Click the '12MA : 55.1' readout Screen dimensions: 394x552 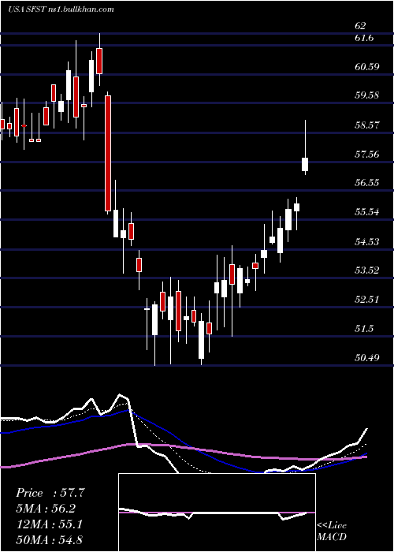(50, 524)
